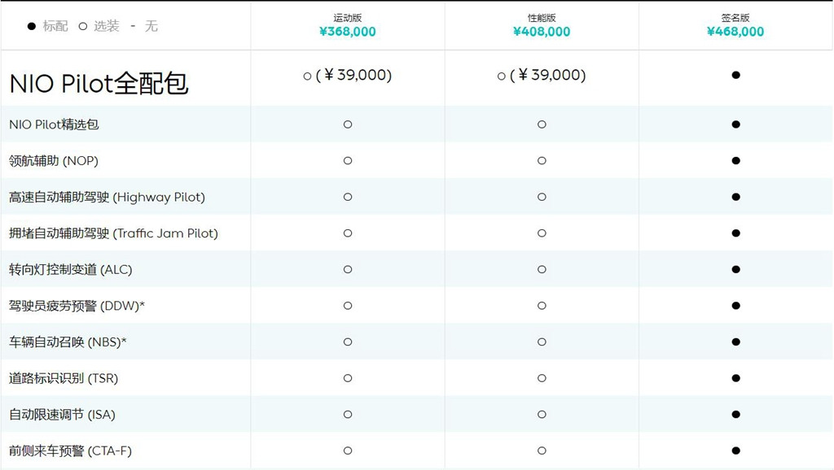
Task: Click 领航辅助 (NOP) optional circle under 性能版
Action: pos(542,160)
